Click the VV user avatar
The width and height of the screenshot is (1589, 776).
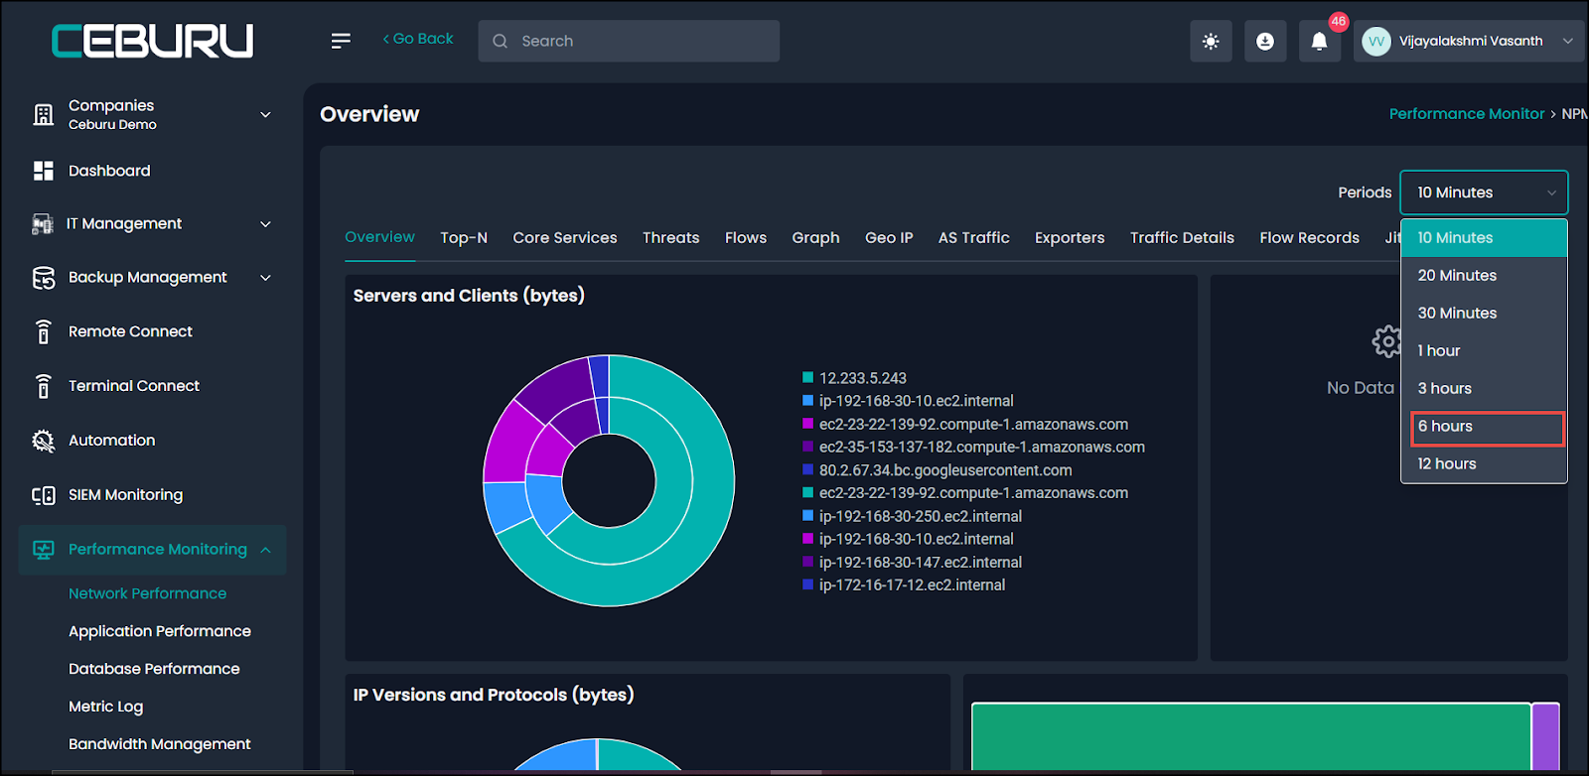[1375, 42]
